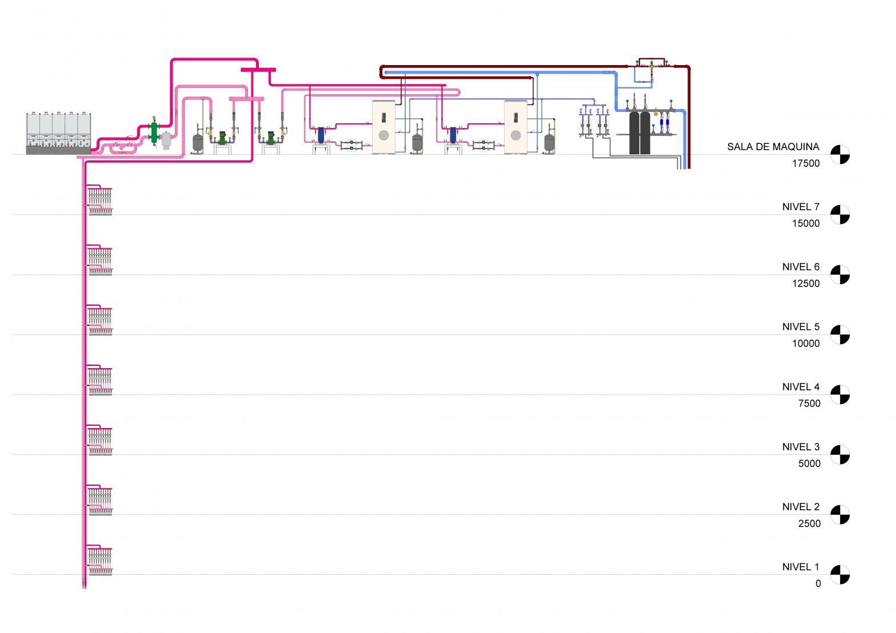Select the right white storage tank

(x=515, y=127)
